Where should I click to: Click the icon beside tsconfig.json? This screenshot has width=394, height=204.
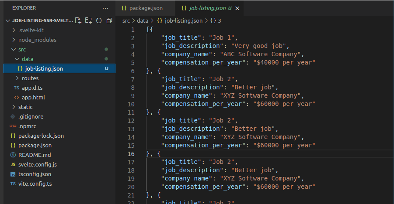click(13, 174)
